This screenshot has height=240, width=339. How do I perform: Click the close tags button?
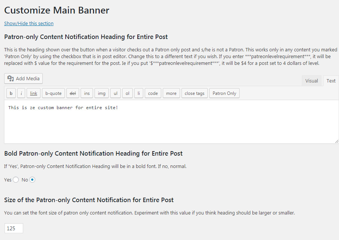[195, 93]
